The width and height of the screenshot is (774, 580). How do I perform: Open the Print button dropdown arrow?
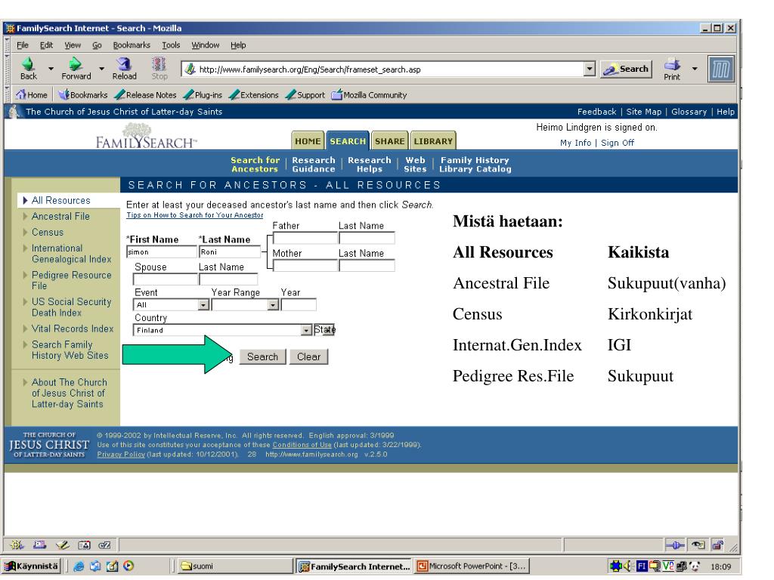pyautogui.click(x=695, y=69)
